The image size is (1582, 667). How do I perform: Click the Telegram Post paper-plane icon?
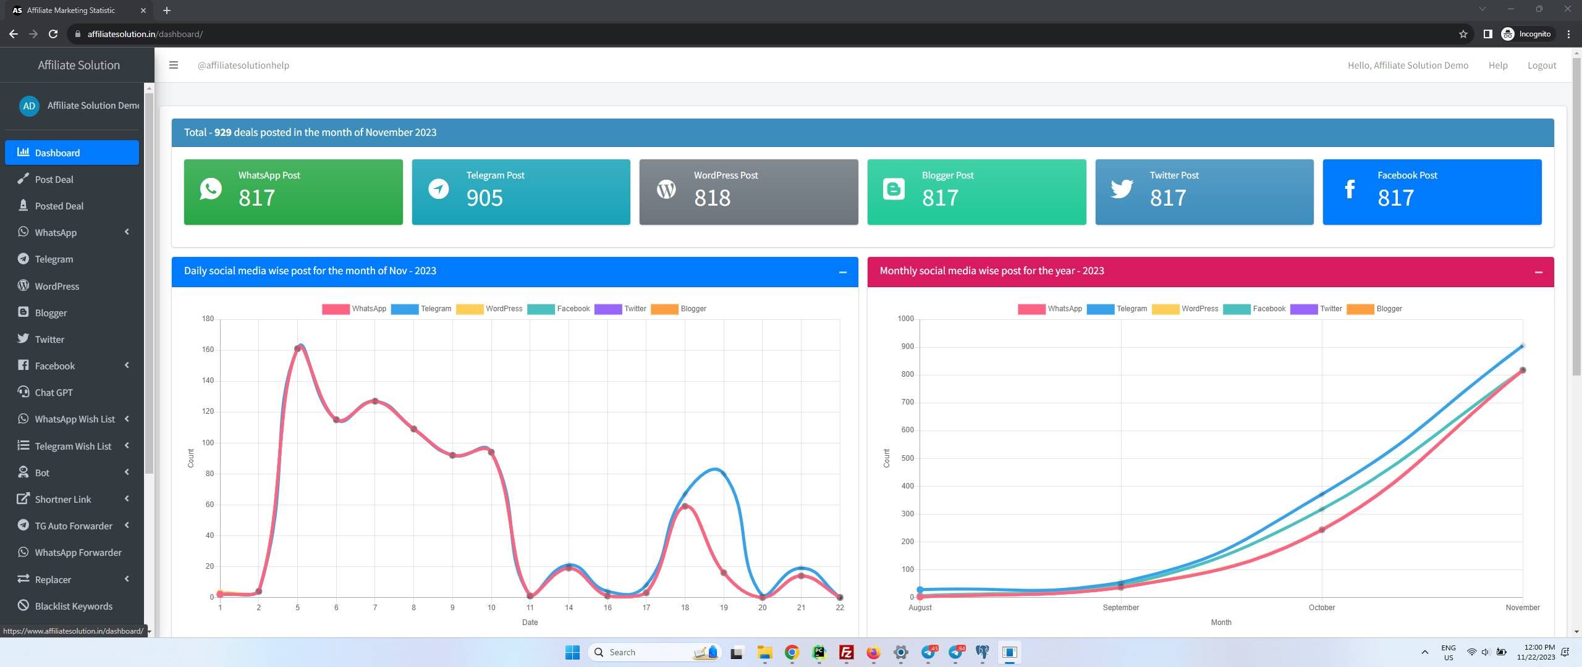coord(439,189)
